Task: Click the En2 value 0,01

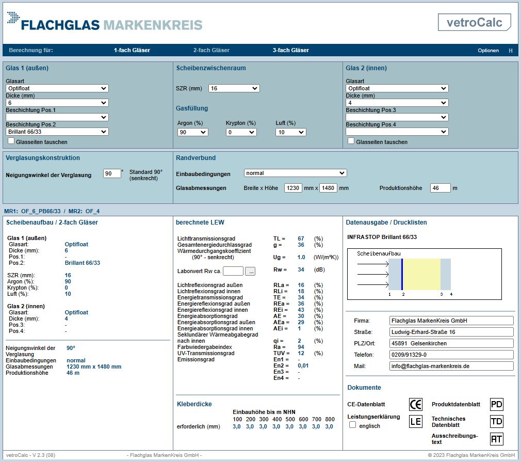Action: pyautogui.click(x=303, y=365)
